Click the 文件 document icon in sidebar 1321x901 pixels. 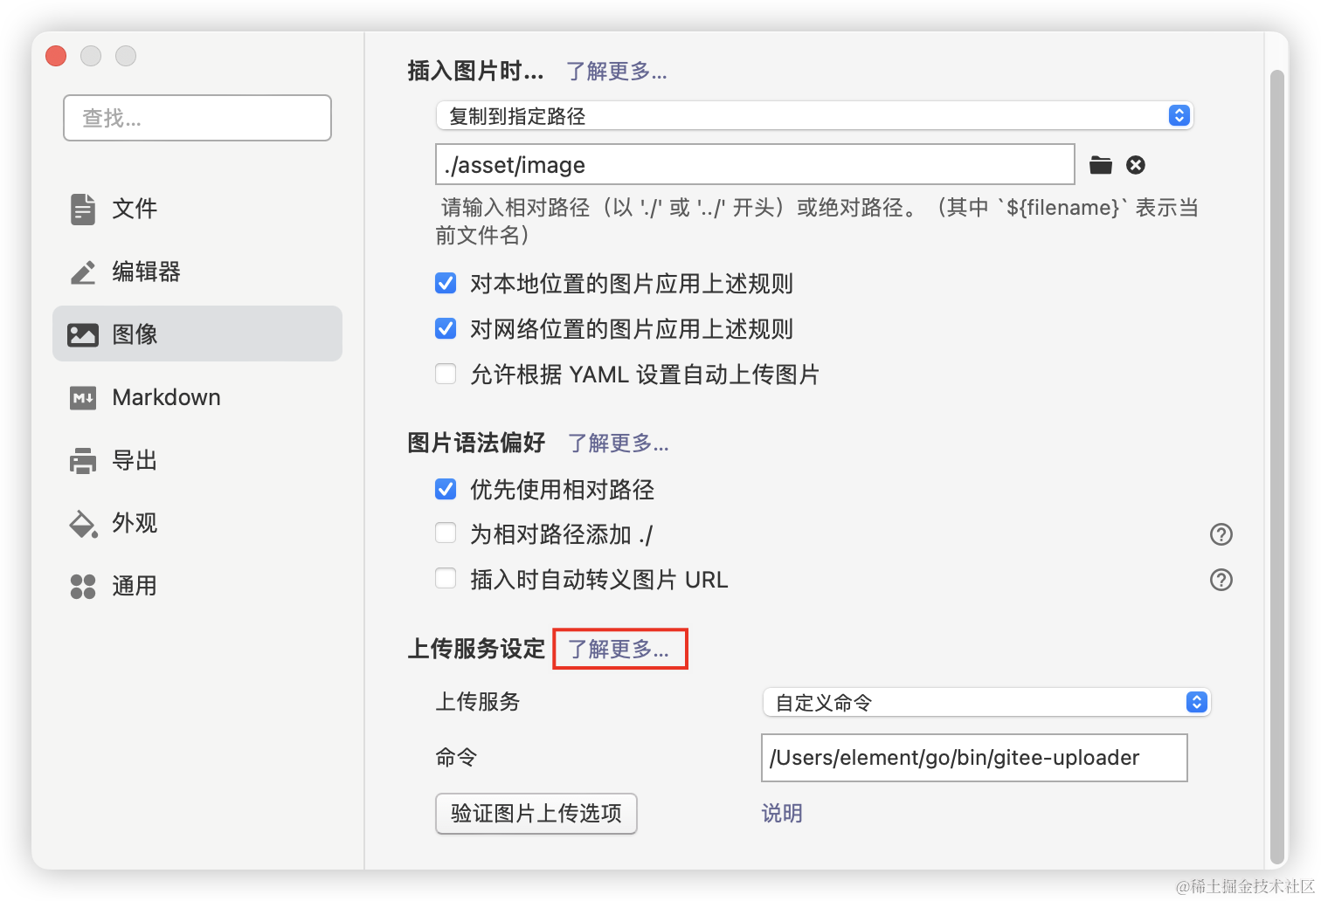83,209
